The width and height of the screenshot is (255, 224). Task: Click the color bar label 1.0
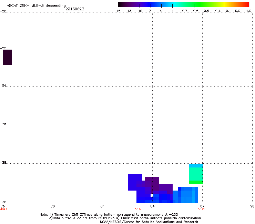coord(249,11)
